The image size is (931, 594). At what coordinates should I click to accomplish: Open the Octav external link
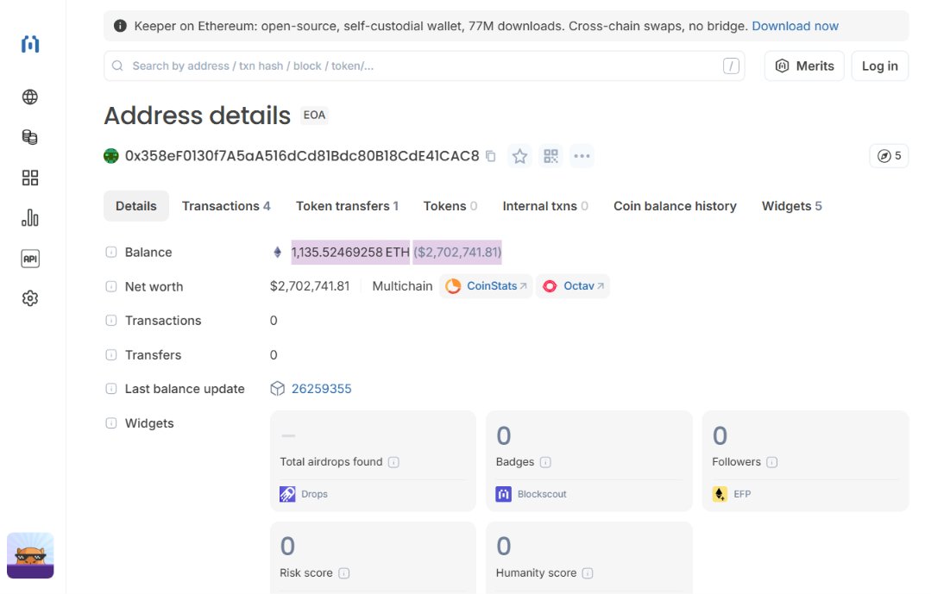(x=573, y=286)
